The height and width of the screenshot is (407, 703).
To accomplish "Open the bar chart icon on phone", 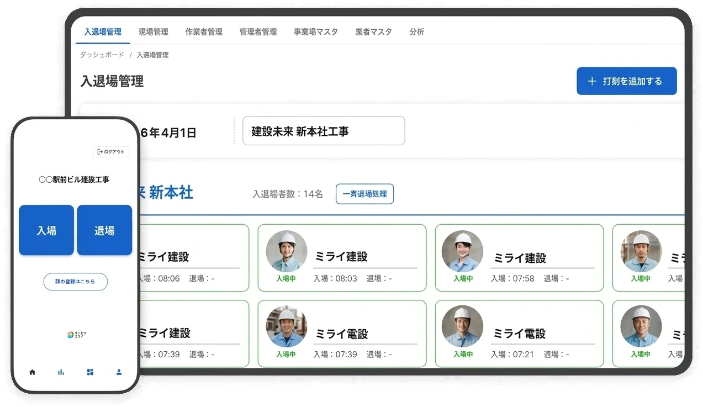I will (x=61, y=372).
